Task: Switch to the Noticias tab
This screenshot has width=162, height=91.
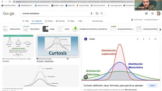Action: click(60, 21)
